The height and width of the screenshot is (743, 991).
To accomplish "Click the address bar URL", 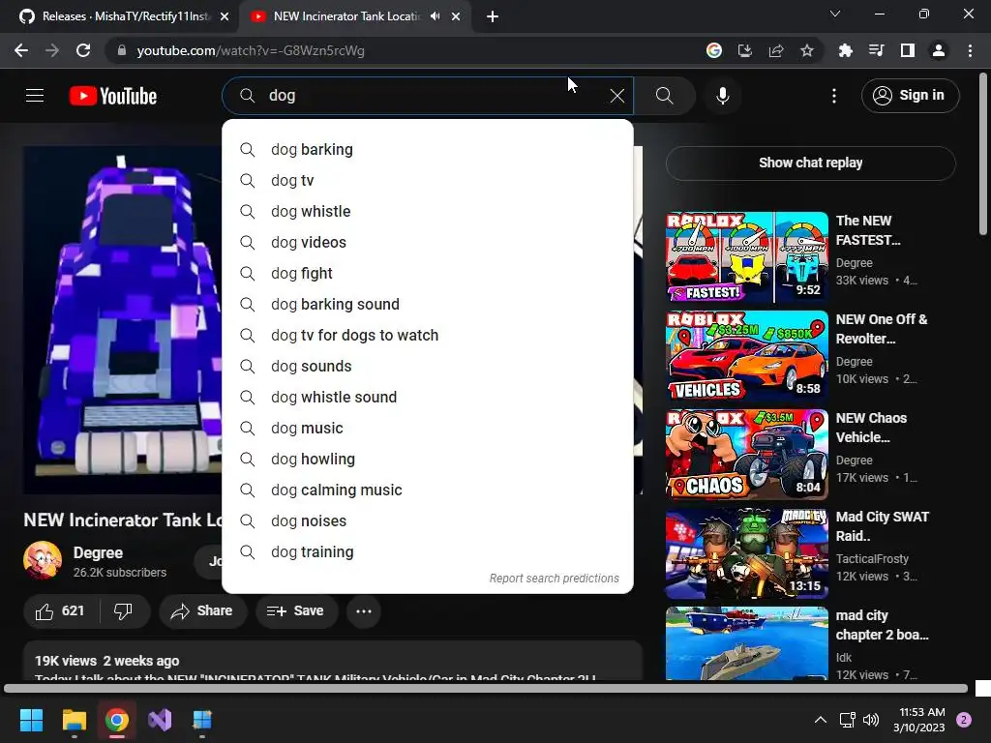I will (x=251, y=50).
